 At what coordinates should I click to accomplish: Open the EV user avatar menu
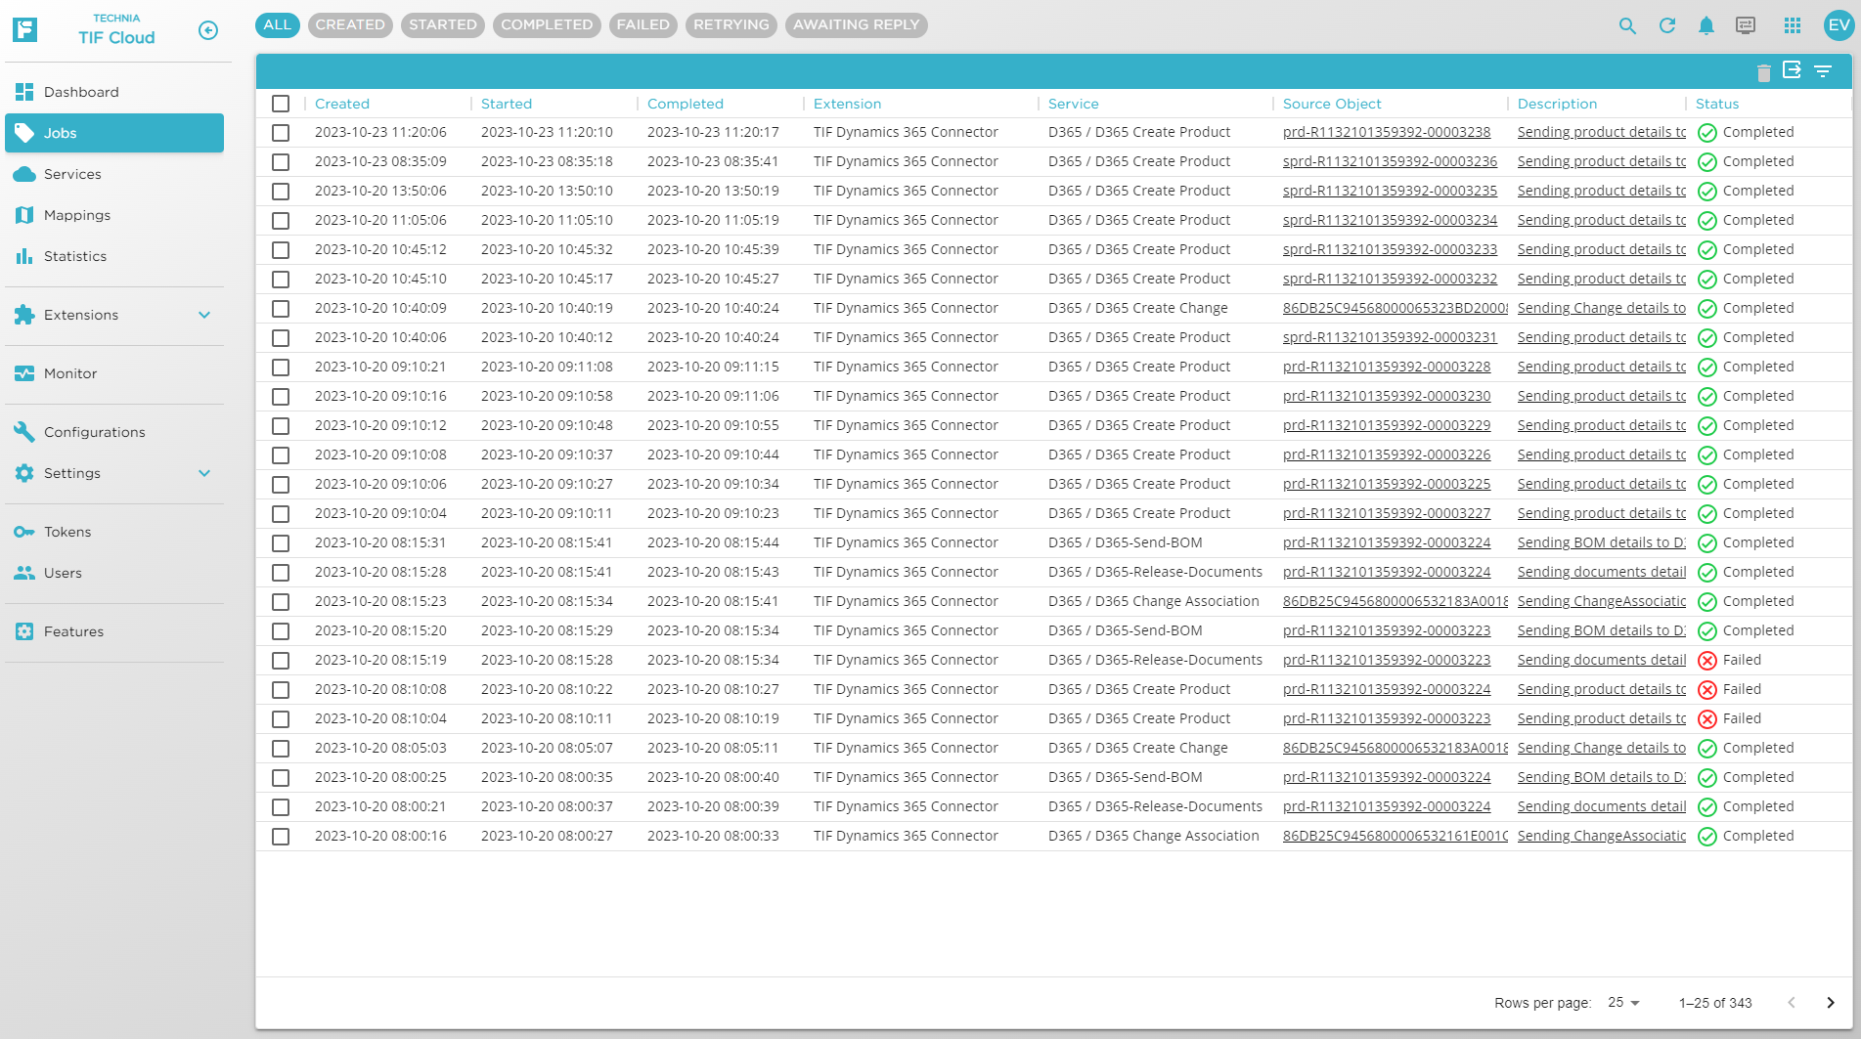tap(1838, 26)
